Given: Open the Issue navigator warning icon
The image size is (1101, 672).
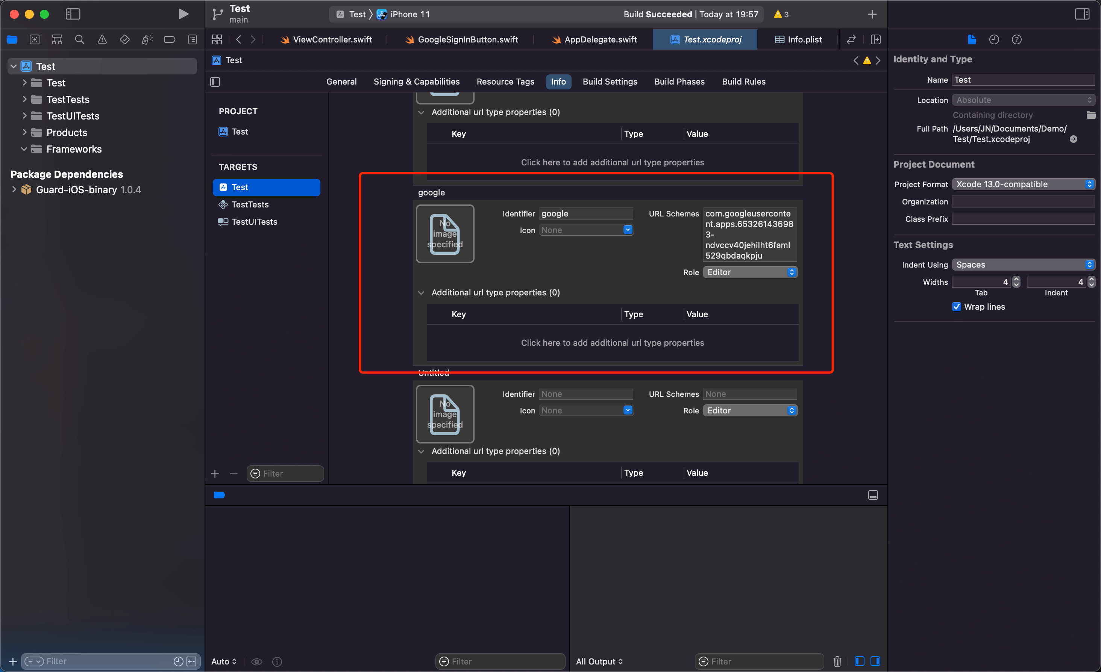Looking at the screenshot, I should [x=102, y=39].
